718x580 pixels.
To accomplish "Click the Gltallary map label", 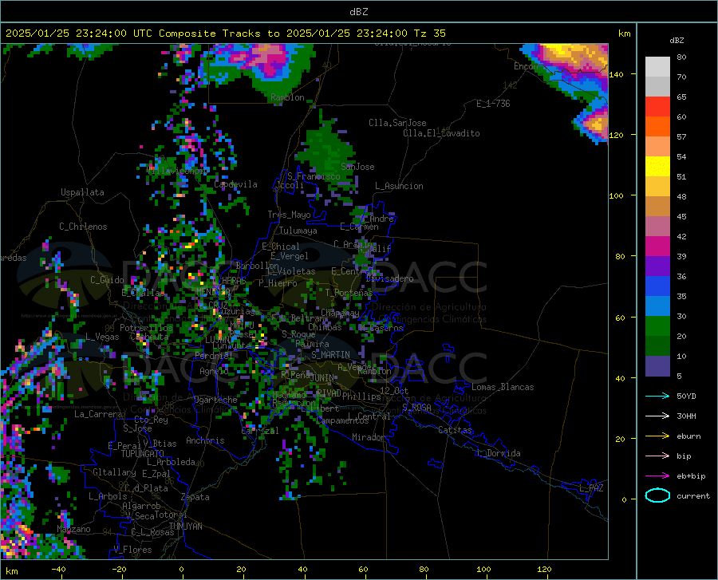I will (x=114, y=472).
